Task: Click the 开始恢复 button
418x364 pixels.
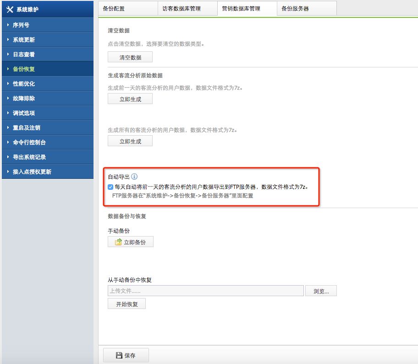Action: pyautogui.click(x=126, y=304)
